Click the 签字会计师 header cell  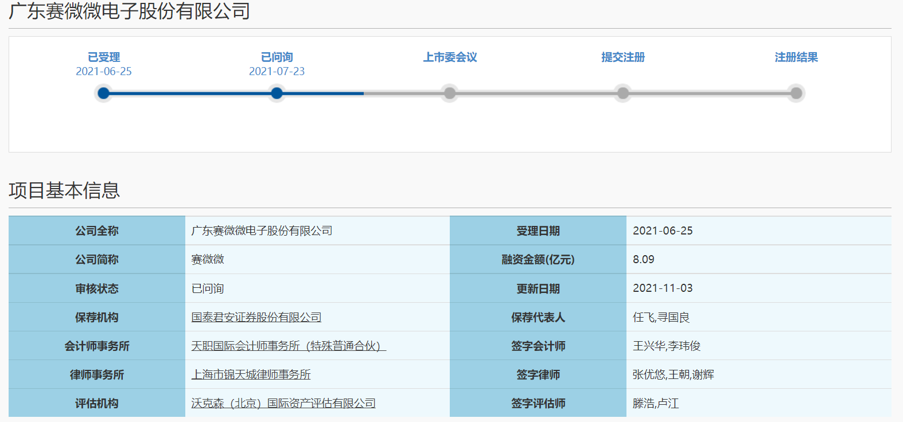pos(538,346)
